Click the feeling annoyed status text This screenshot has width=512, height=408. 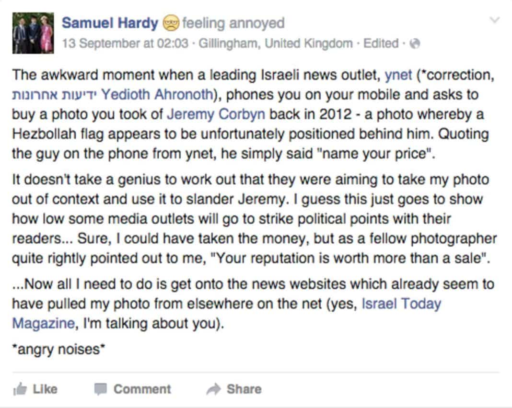(233, 23)
